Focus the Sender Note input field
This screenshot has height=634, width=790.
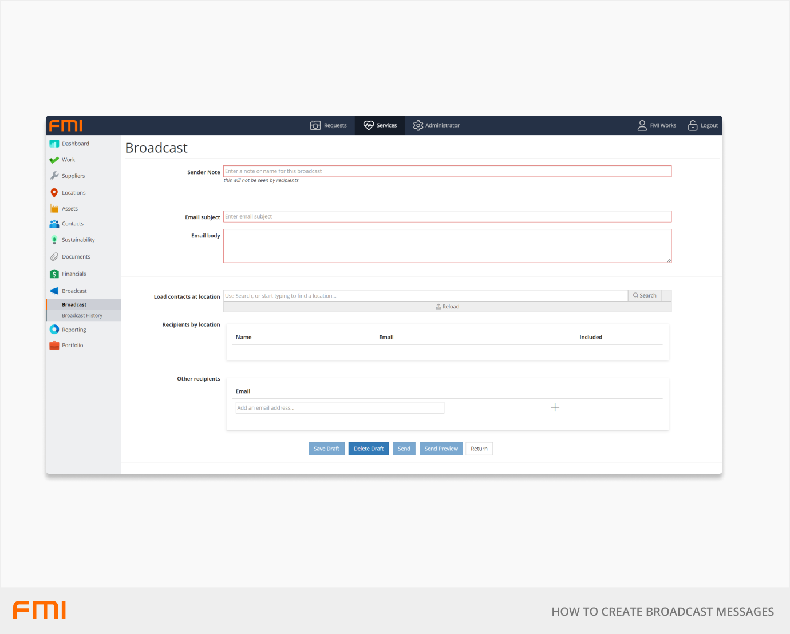pos(447,171)
